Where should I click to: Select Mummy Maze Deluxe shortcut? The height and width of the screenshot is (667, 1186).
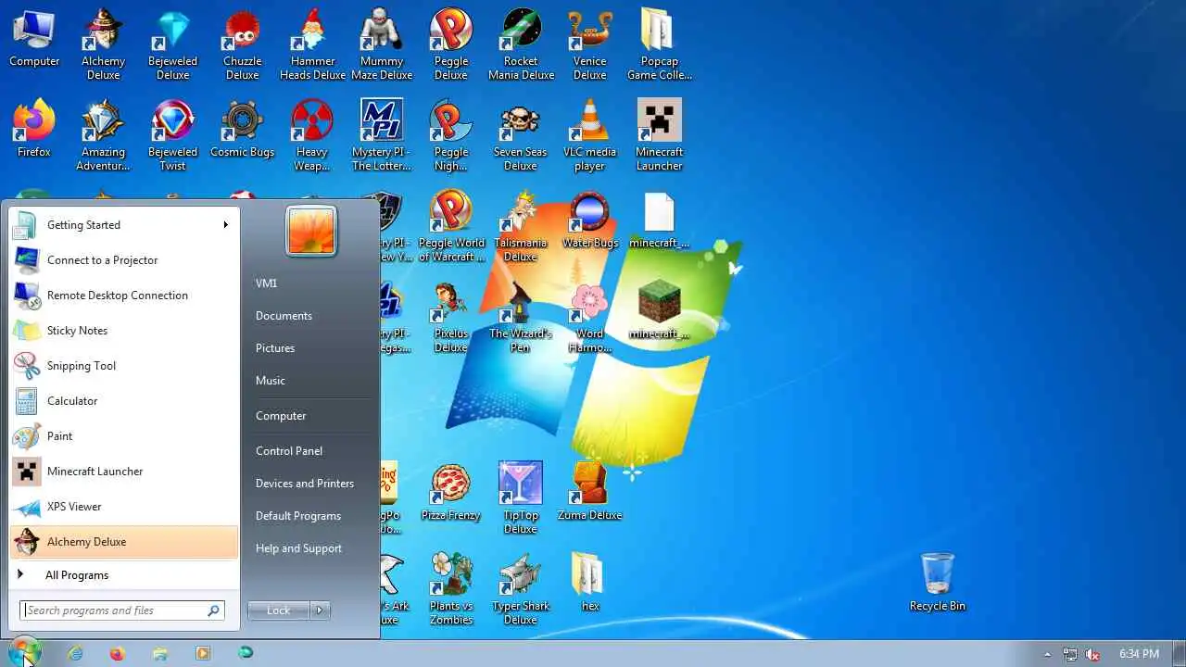(382, 44)
